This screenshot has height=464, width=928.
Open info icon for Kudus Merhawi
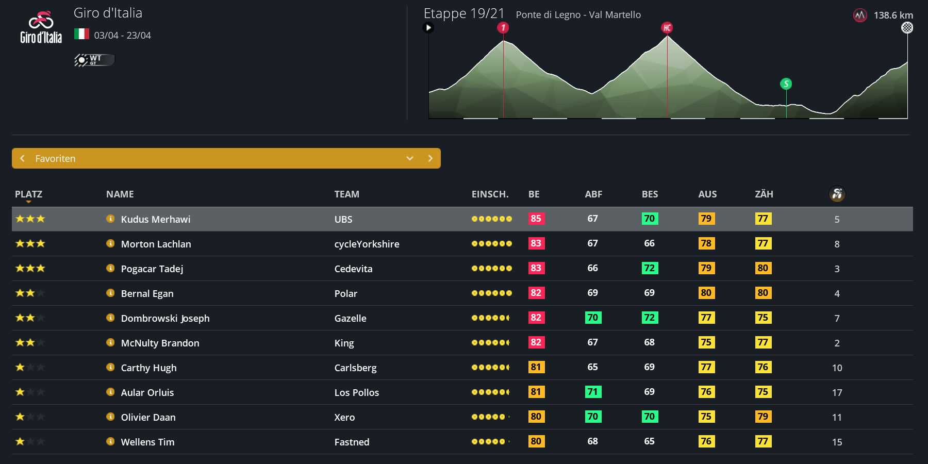tap(110, 219)
